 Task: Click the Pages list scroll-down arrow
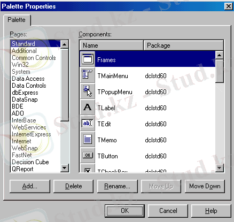[64, 168]
